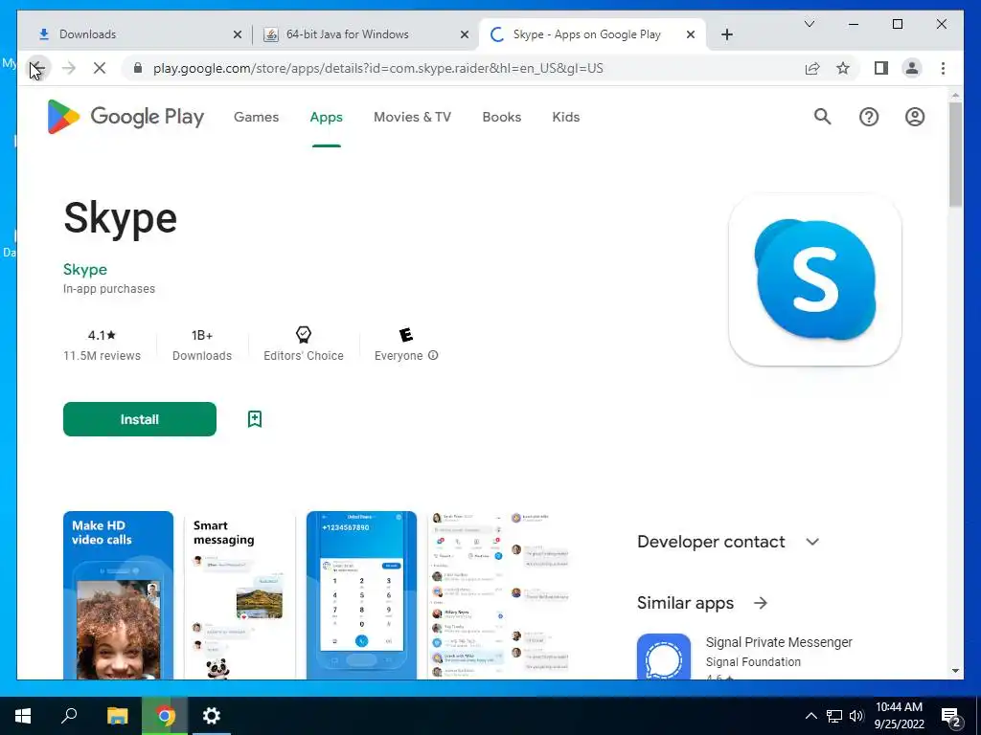This screenshot has height=735, width=981.
Task: Close the 64-bit Java for Windows tab
Action: (465, 34)
